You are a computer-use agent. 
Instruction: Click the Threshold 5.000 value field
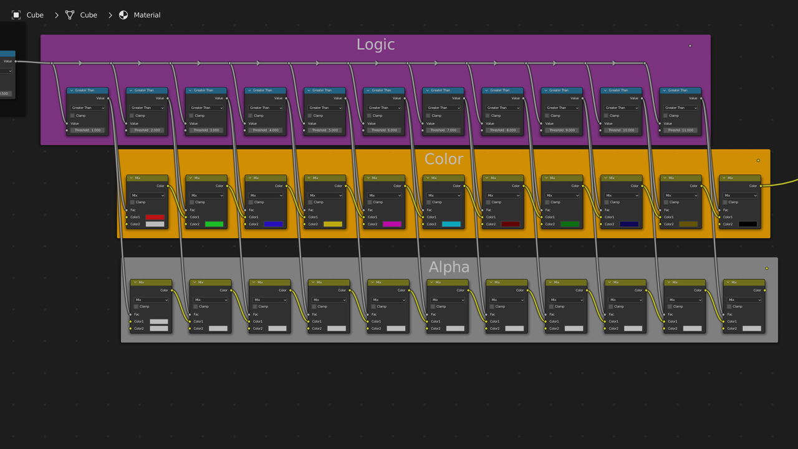324,130
